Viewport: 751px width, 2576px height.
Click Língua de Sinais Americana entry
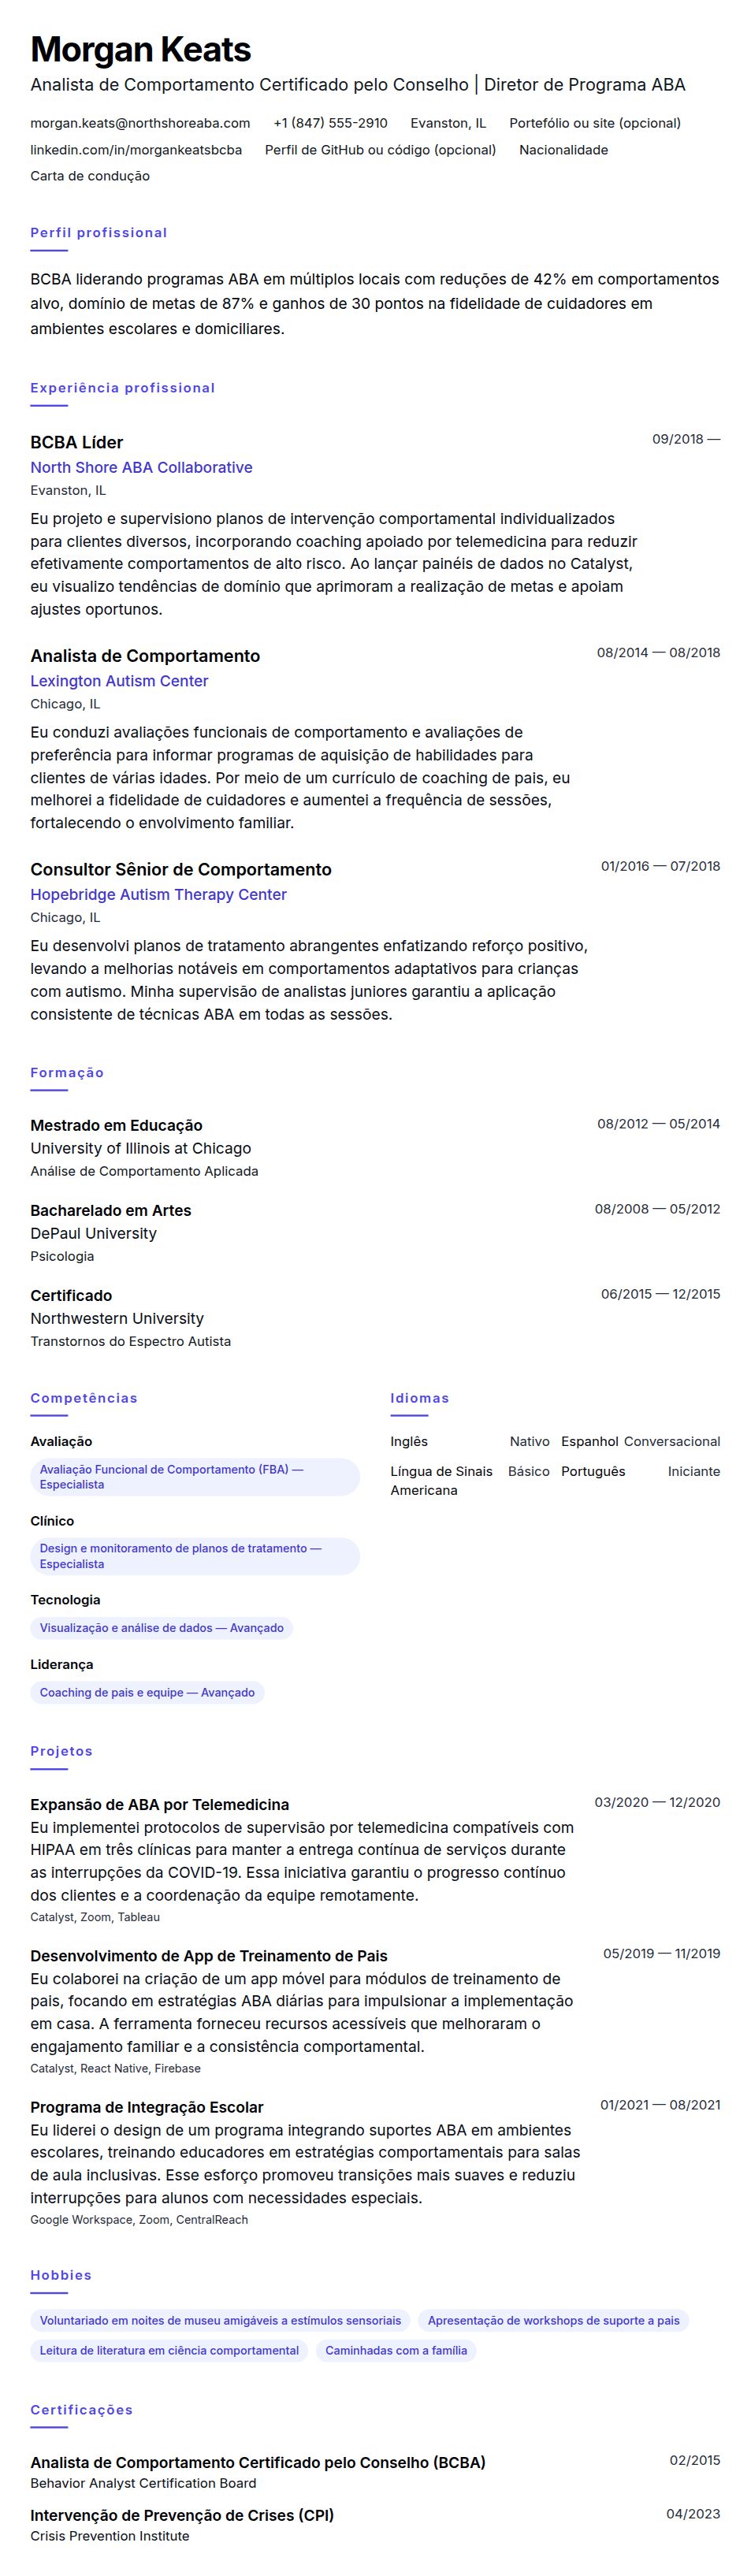point(470,1481)
